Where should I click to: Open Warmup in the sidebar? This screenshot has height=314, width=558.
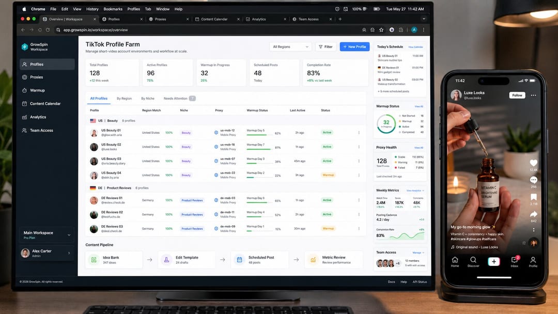tap(47, 90)
